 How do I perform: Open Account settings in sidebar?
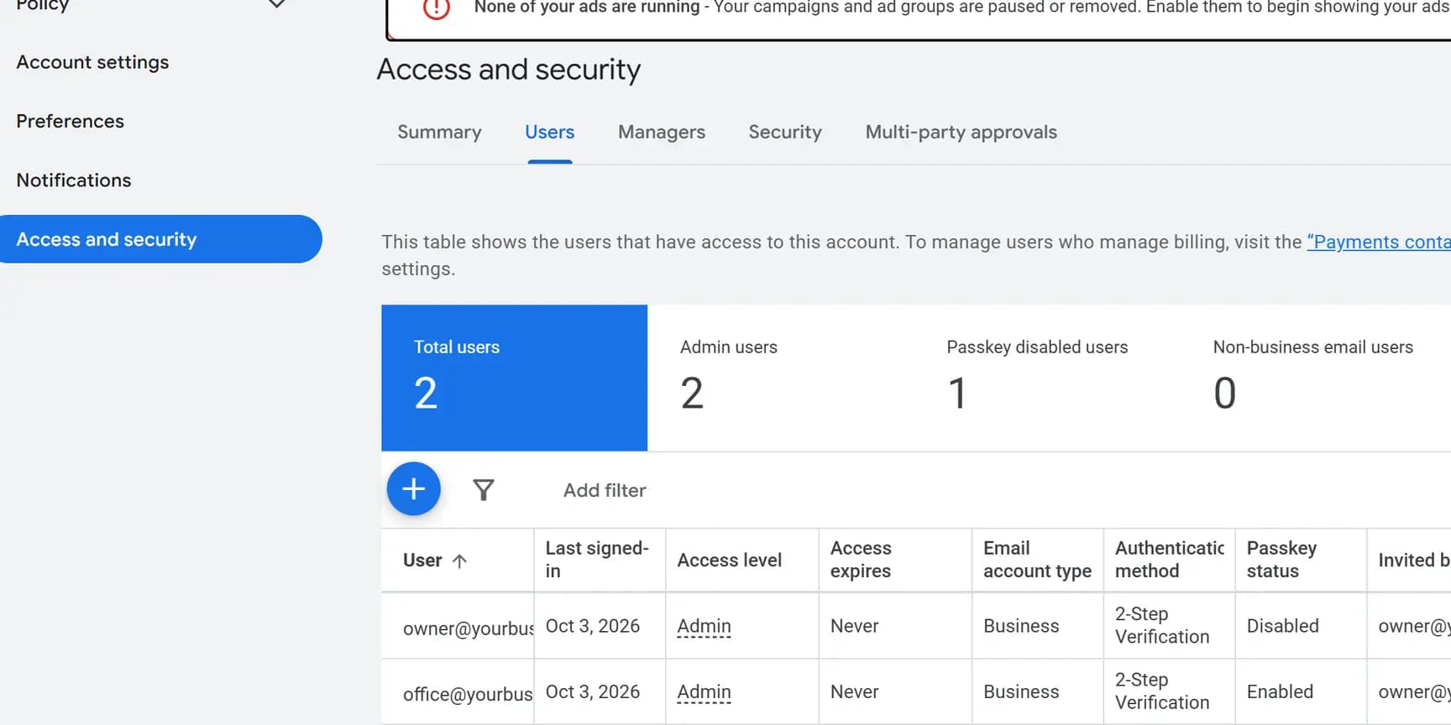click(x=92, y=62)
